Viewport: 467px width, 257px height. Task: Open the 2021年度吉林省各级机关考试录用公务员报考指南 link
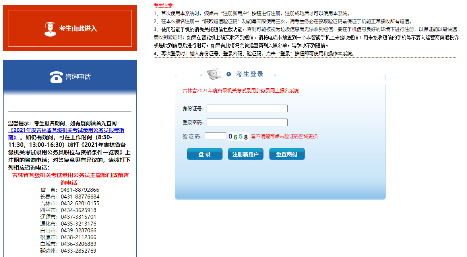66,134
